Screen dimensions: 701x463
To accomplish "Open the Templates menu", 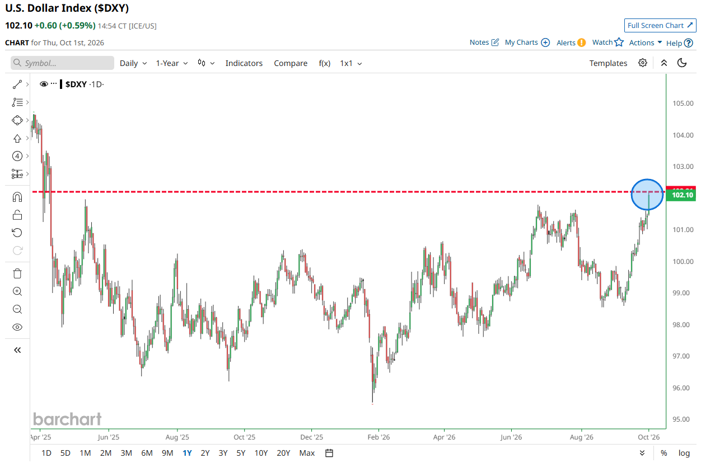I will (x=608, y=63).
